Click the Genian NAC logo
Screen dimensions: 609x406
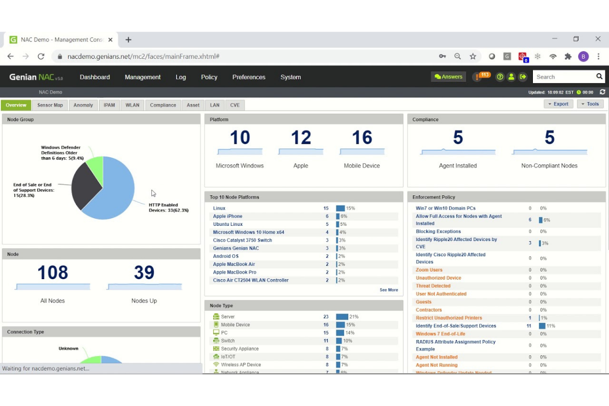36,77
